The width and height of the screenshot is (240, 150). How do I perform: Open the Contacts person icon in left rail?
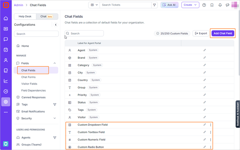point(6,60)
